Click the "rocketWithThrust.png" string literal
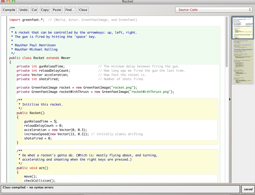The image size is (255, 195). pos(150,92)
